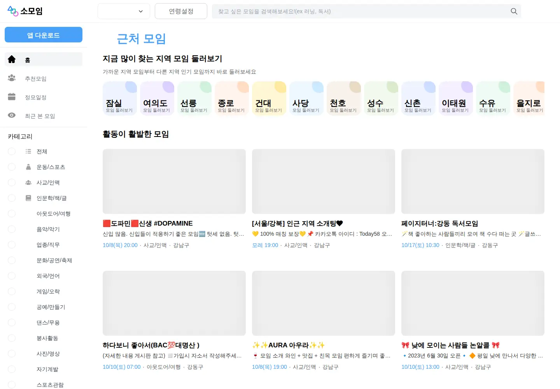Select the 전체 category radio button
Image resolution: width=560 pixels, height=389 pixels.
pyautogui.click(x=12, y=151)
